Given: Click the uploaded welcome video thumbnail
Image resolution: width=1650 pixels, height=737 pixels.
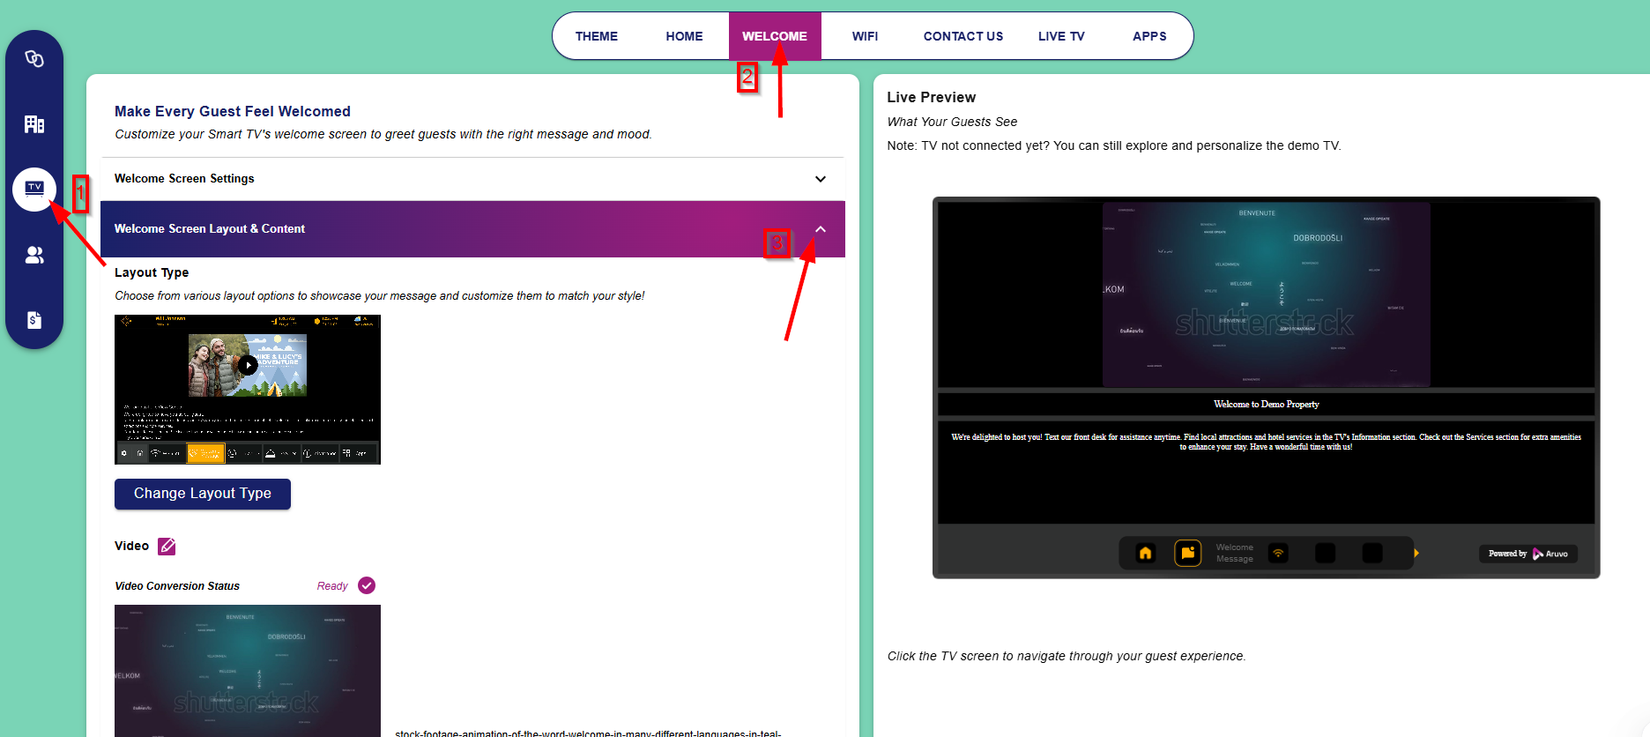Looking at the screenshot, I should click(x=248, y=671).
